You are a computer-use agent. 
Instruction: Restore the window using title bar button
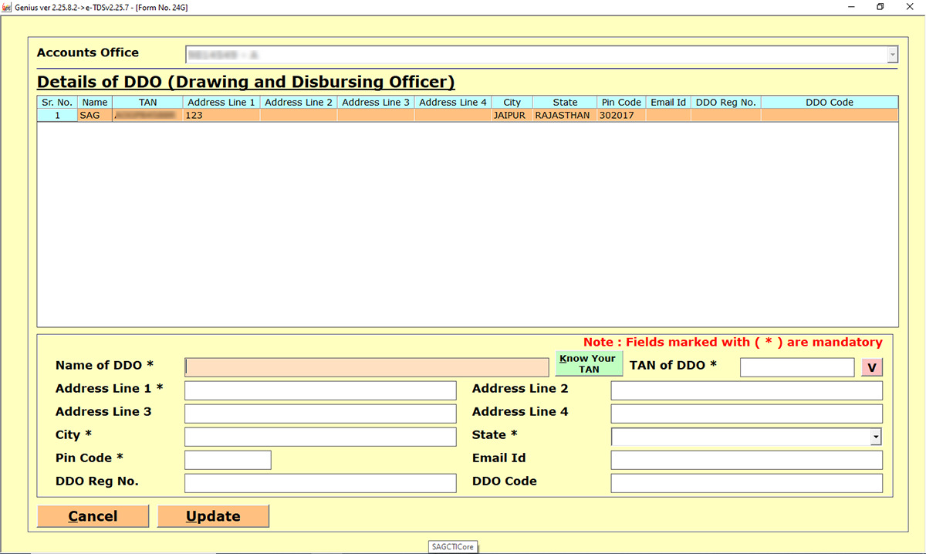pos(880,7)
